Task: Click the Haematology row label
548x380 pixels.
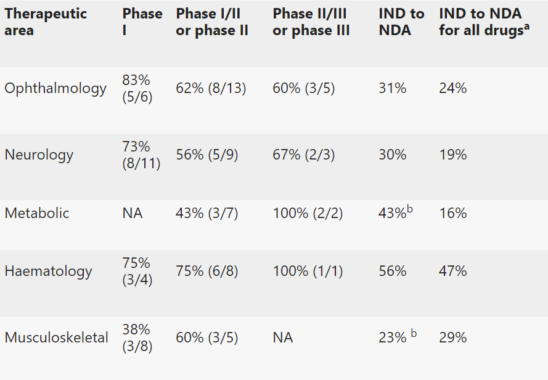Action: 48,271
